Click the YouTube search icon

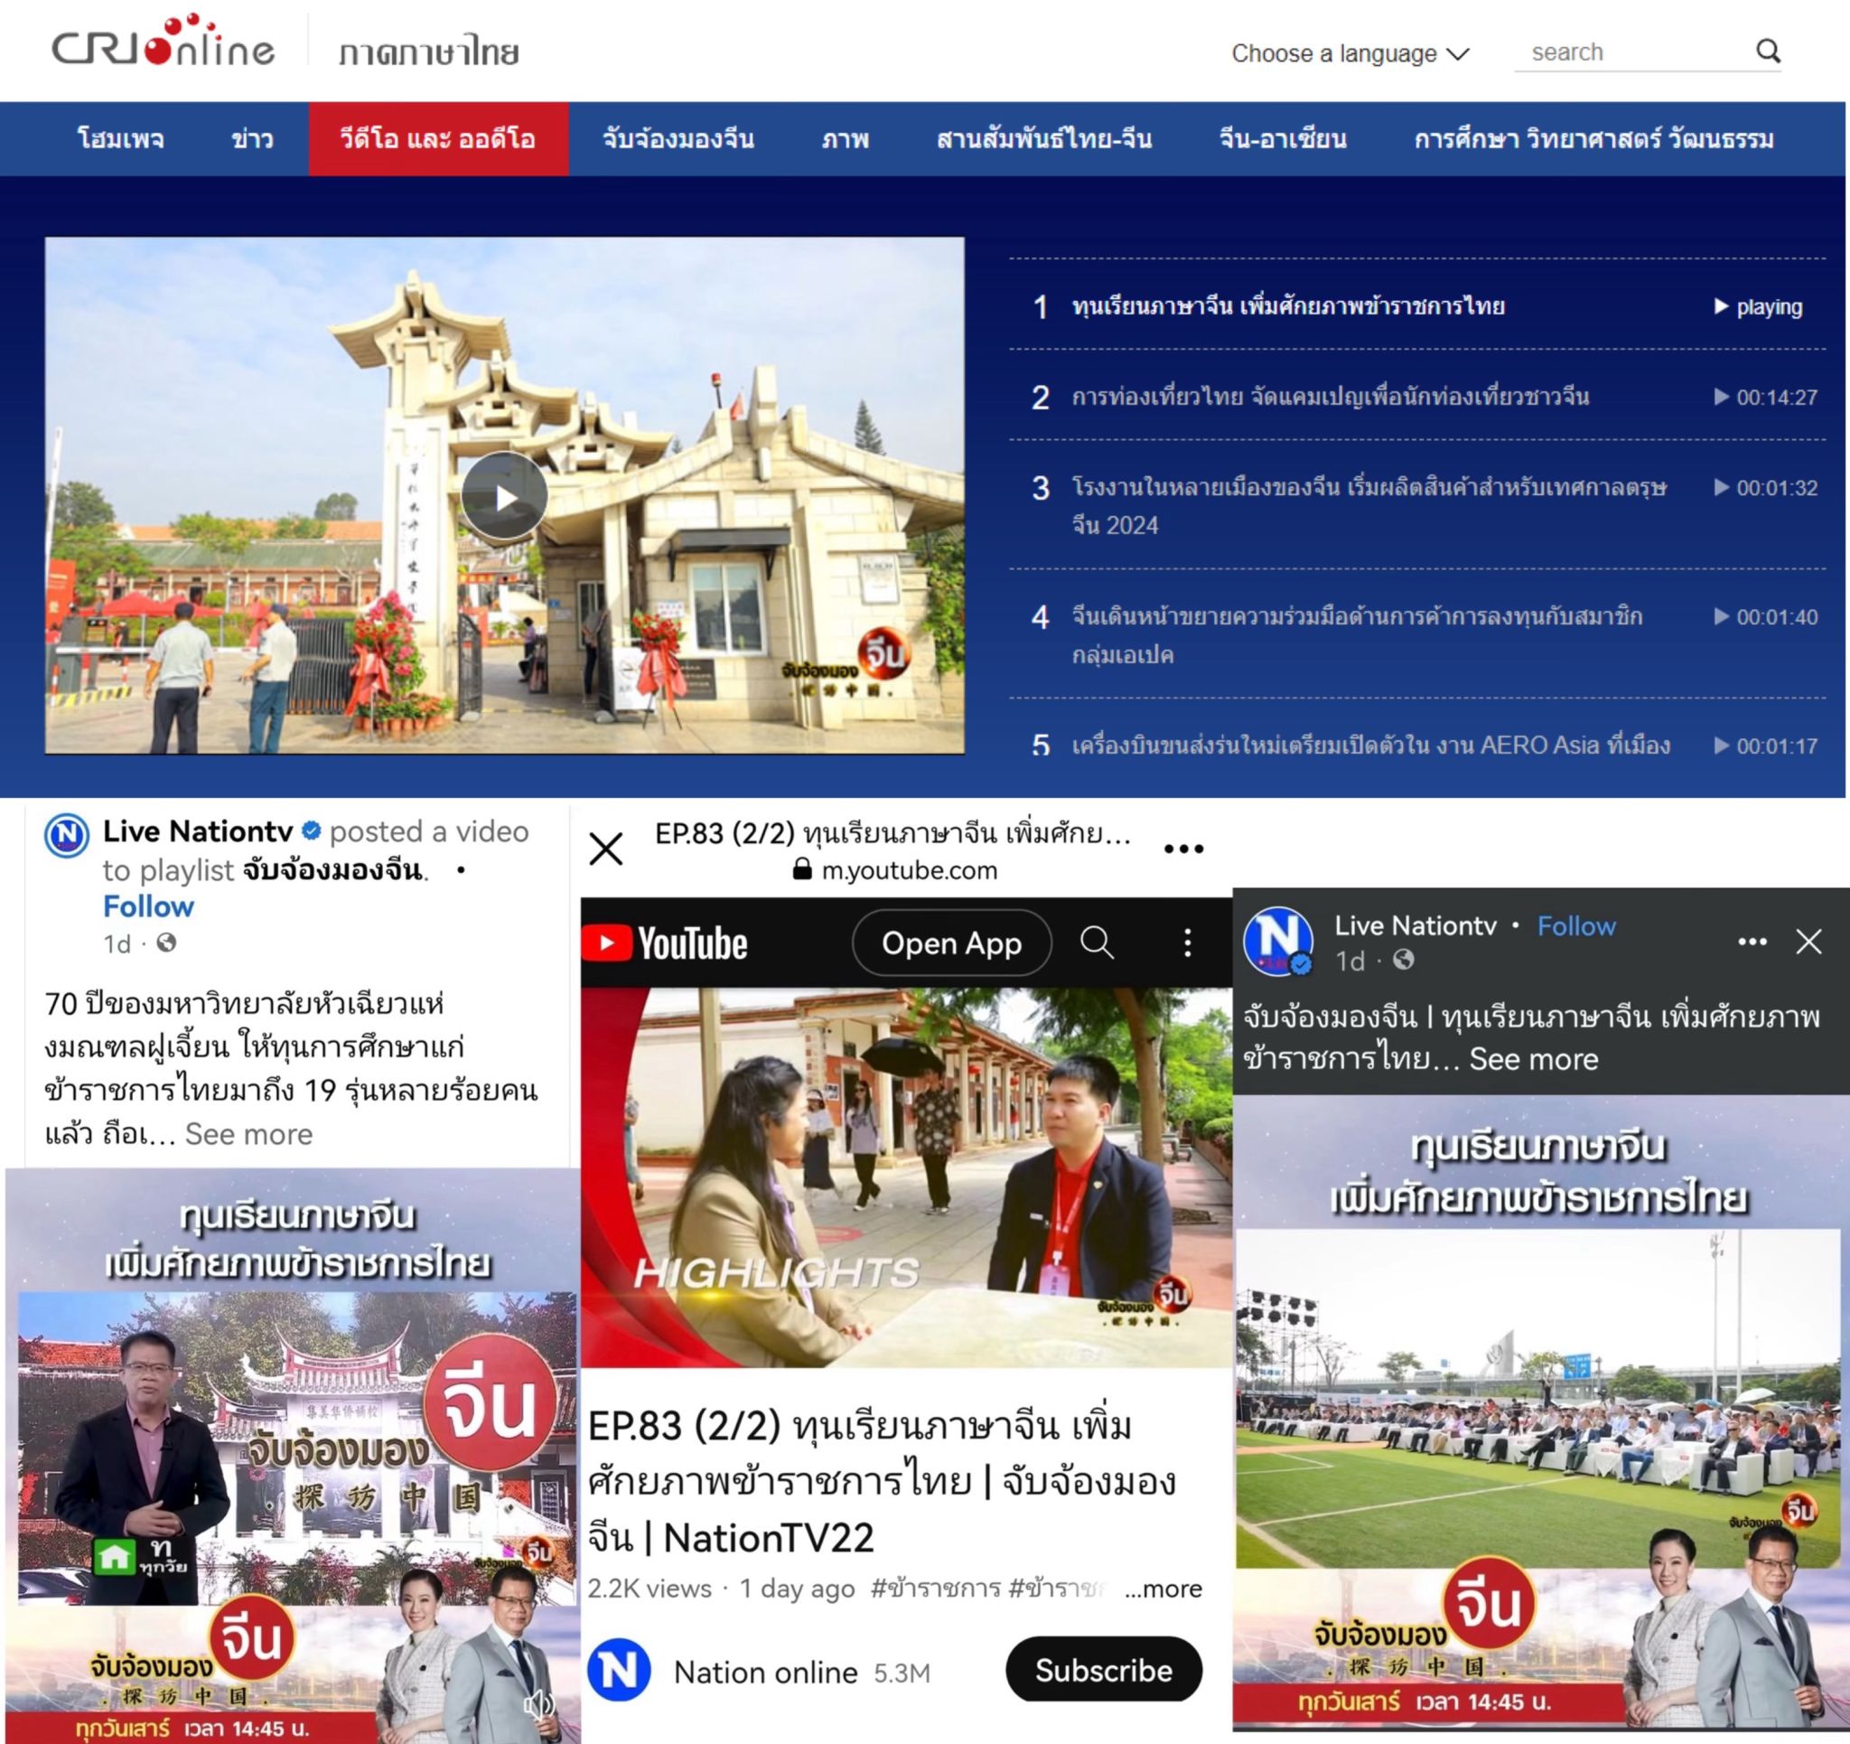(1097, 942)
